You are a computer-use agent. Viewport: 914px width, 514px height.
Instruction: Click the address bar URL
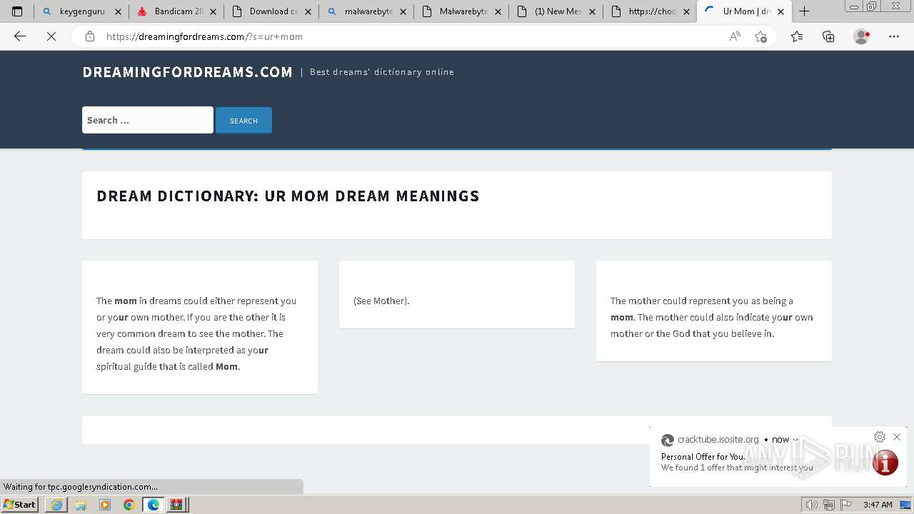point(204,36)
